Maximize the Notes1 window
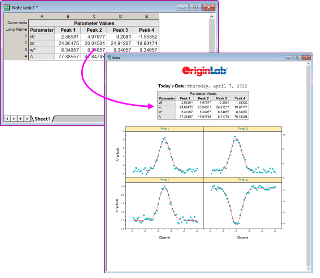This screenshot has height=278, width=320. tap(297, 58)
